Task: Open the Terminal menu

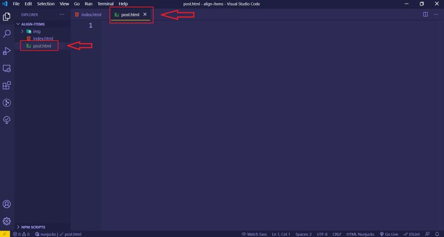Action: 105,4
